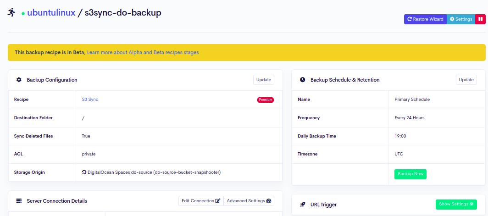Screen dimensions: 488x216
Task: Click Edit Connection button
Action: [x=201, y=201]
